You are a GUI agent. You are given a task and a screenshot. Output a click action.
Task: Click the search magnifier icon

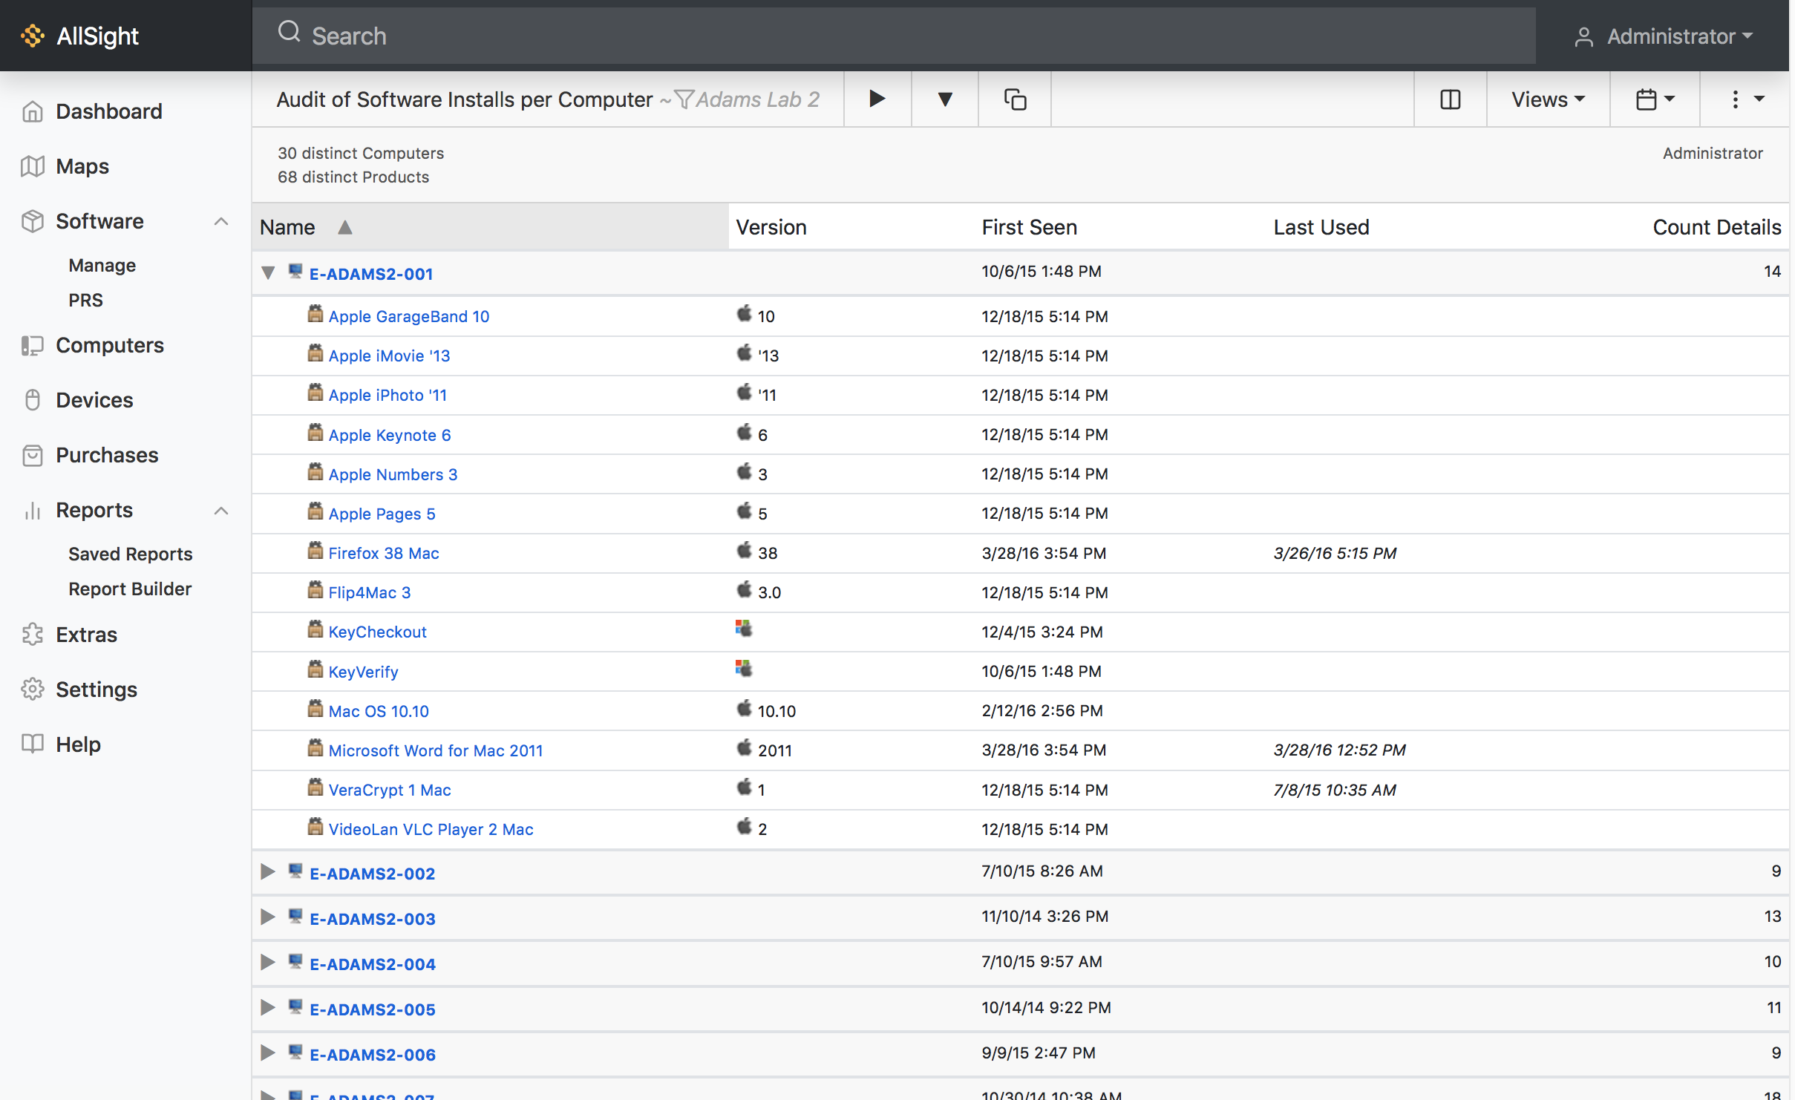point(290,33)
